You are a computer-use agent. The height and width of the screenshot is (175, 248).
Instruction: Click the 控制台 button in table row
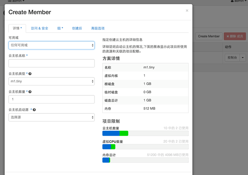pyautogui.click(x=232, y=58)
